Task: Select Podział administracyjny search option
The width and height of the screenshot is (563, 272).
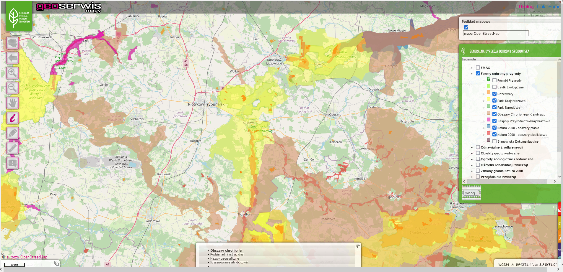Action: click(227, 255)
